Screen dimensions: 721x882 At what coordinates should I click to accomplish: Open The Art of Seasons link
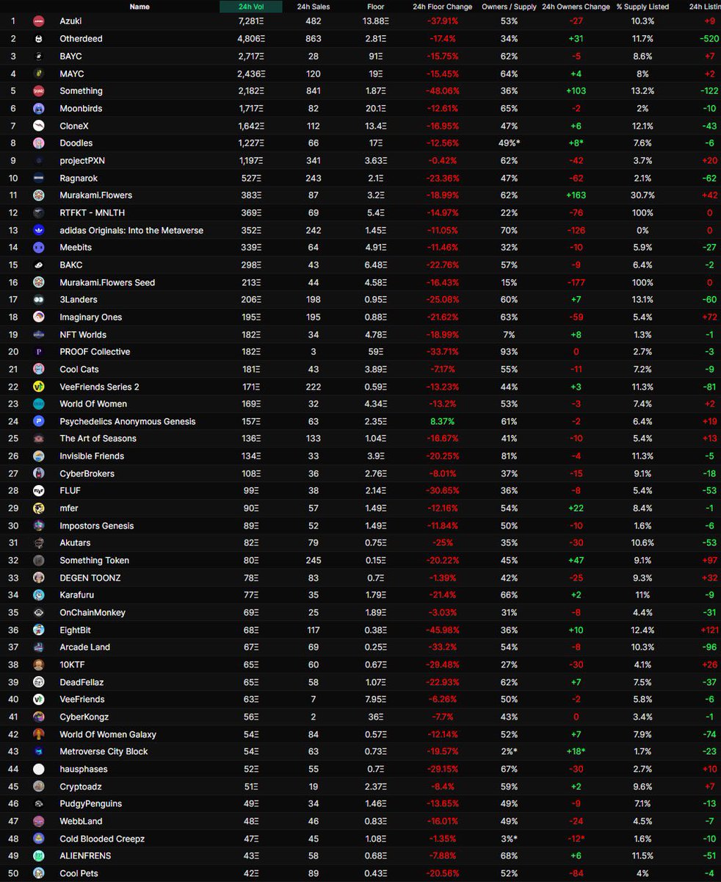pyautogui.click(x=98, y=439)
